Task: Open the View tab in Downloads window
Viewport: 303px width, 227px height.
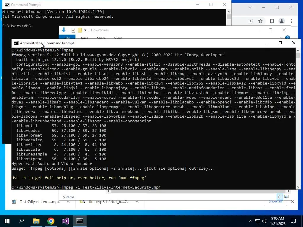Action: [118, 38]
